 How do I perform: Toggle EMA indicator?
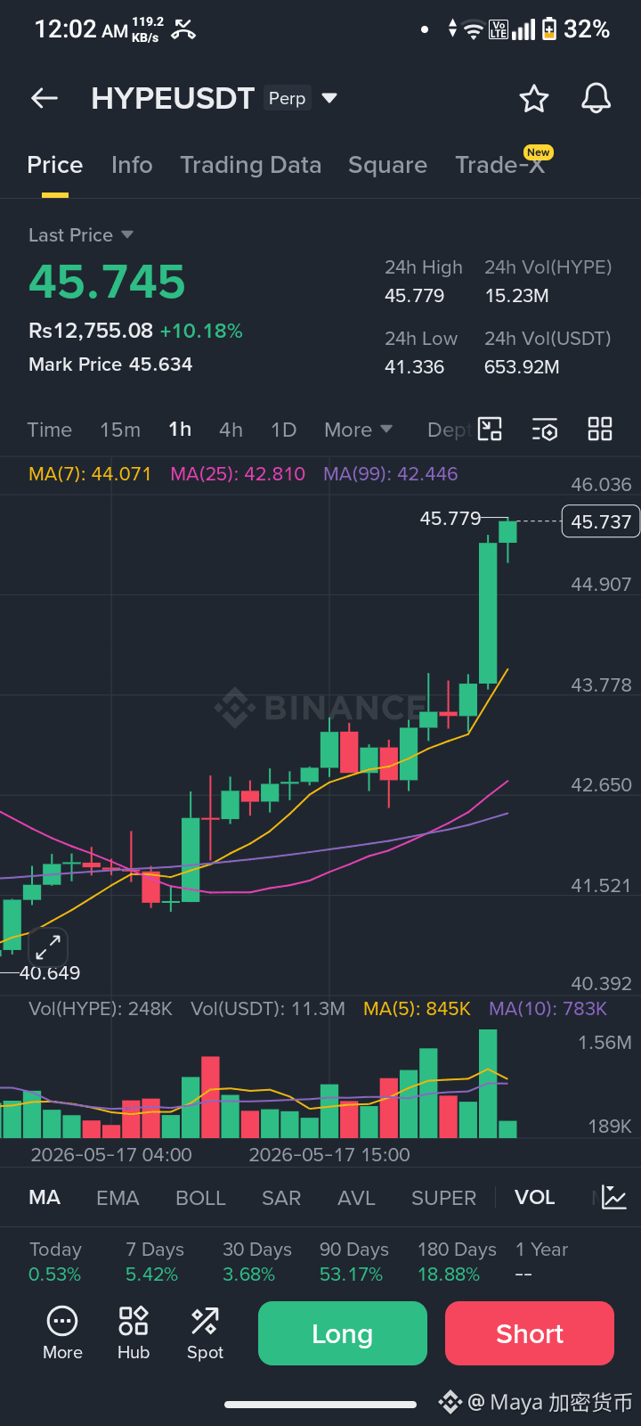tap(118, 1197)
